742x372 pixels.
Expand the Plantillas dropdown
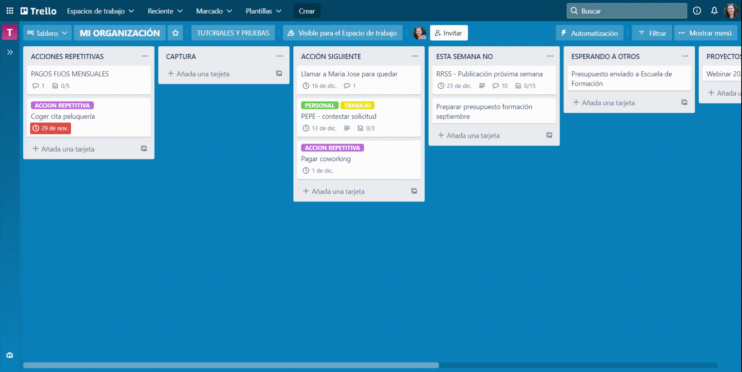264,11
